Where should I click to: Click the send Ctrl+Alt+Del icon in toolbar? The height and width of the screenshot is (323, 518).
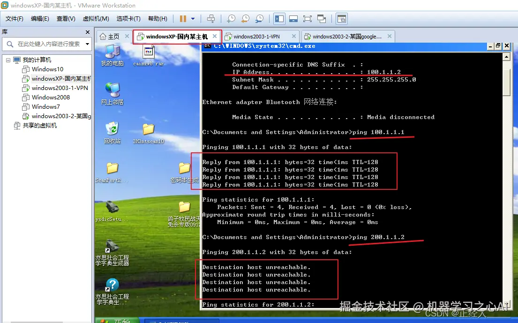click(x=211, y=19)
